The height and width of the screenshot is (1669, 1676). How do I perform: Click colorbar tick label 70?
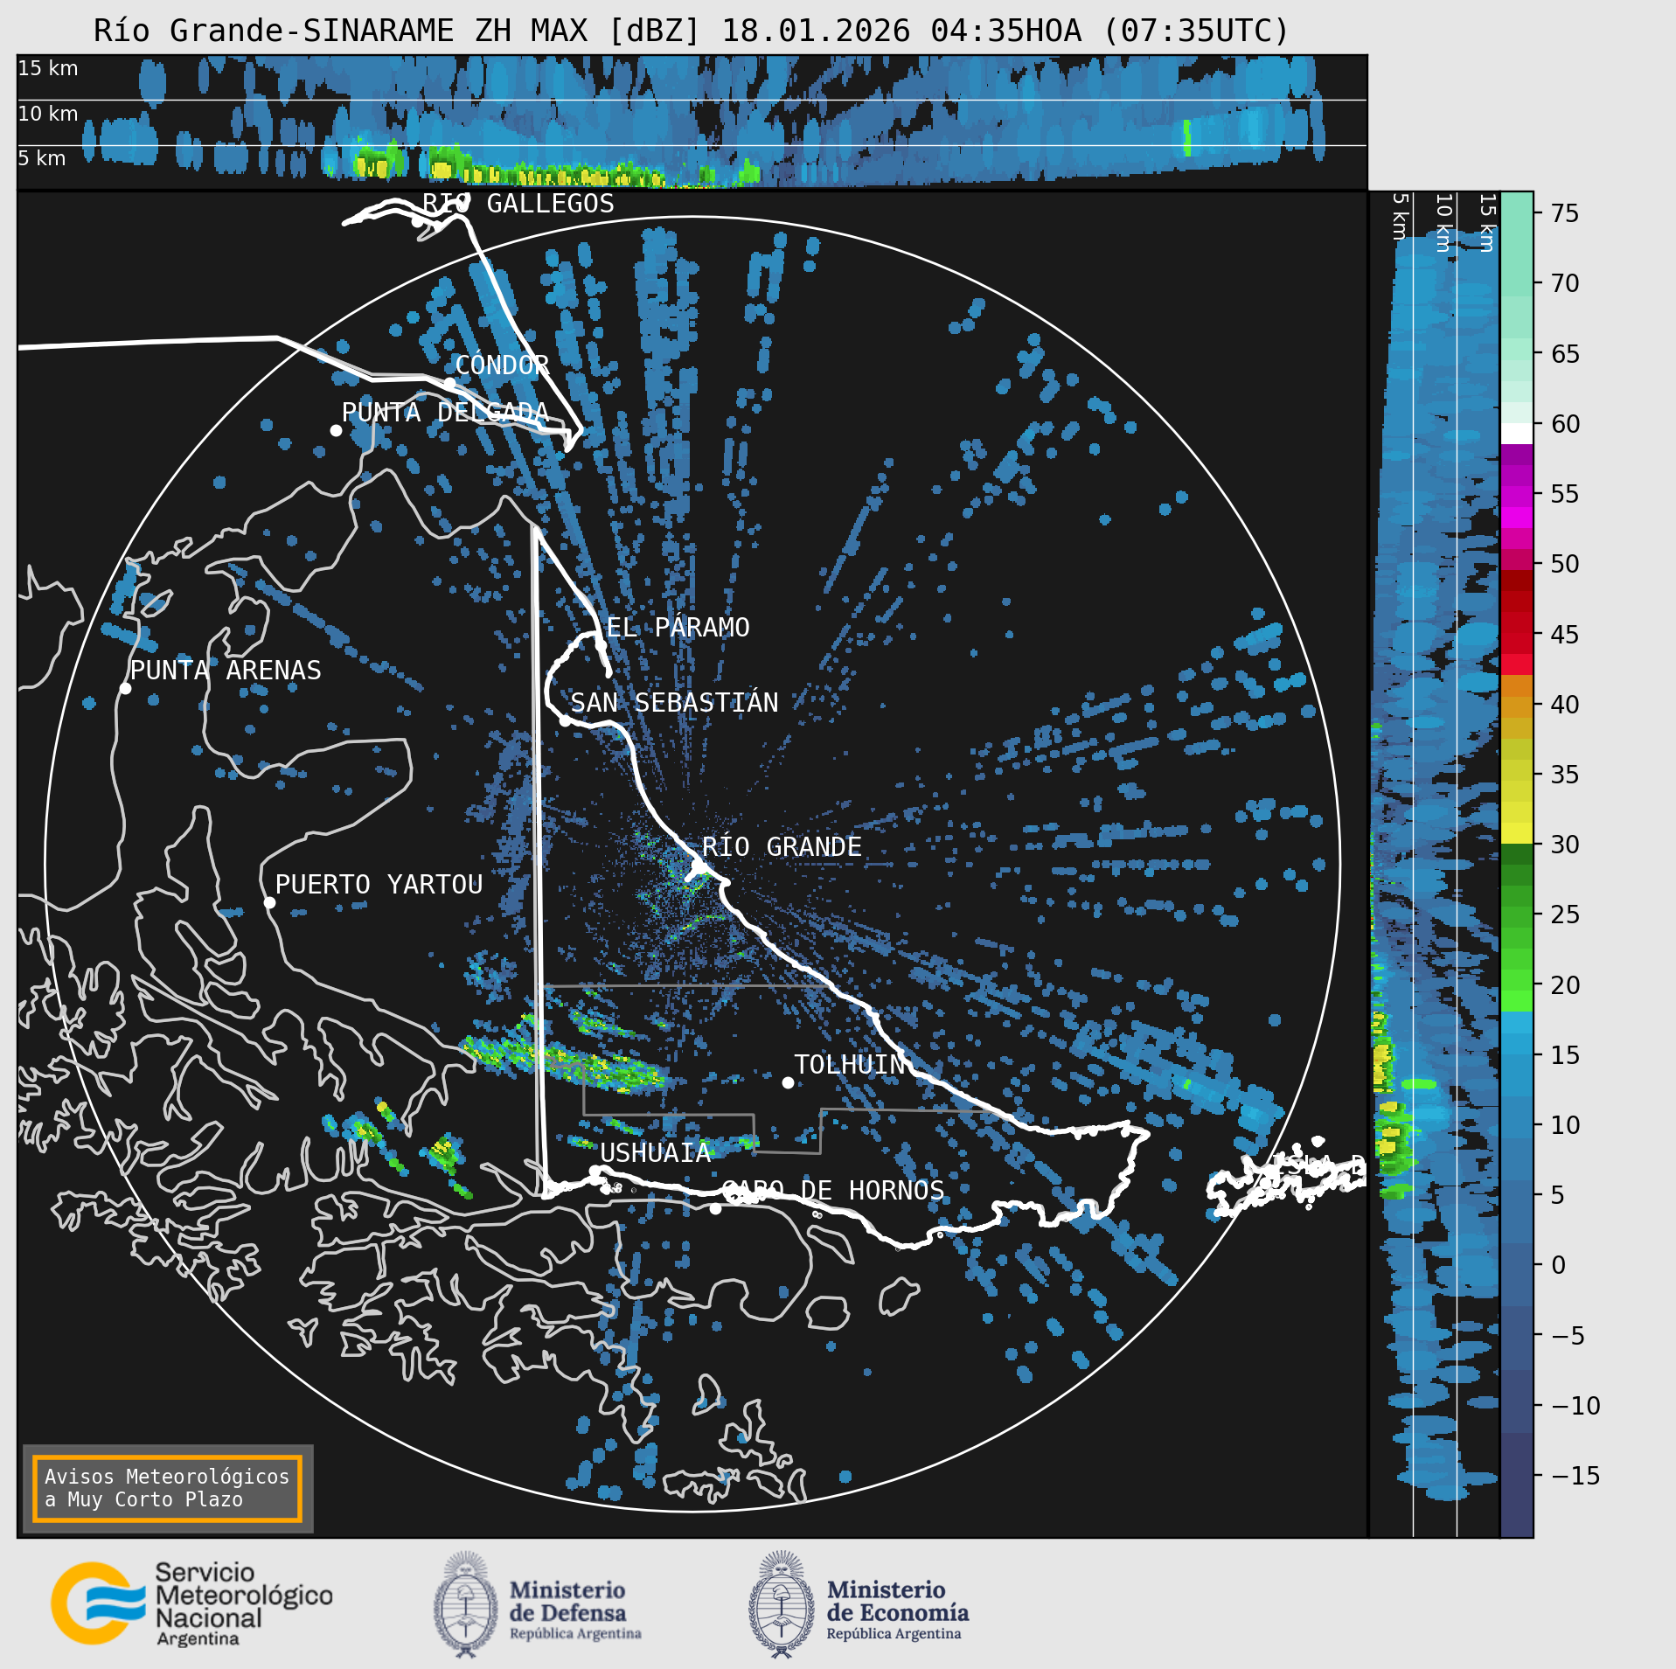pos(1565,283)
